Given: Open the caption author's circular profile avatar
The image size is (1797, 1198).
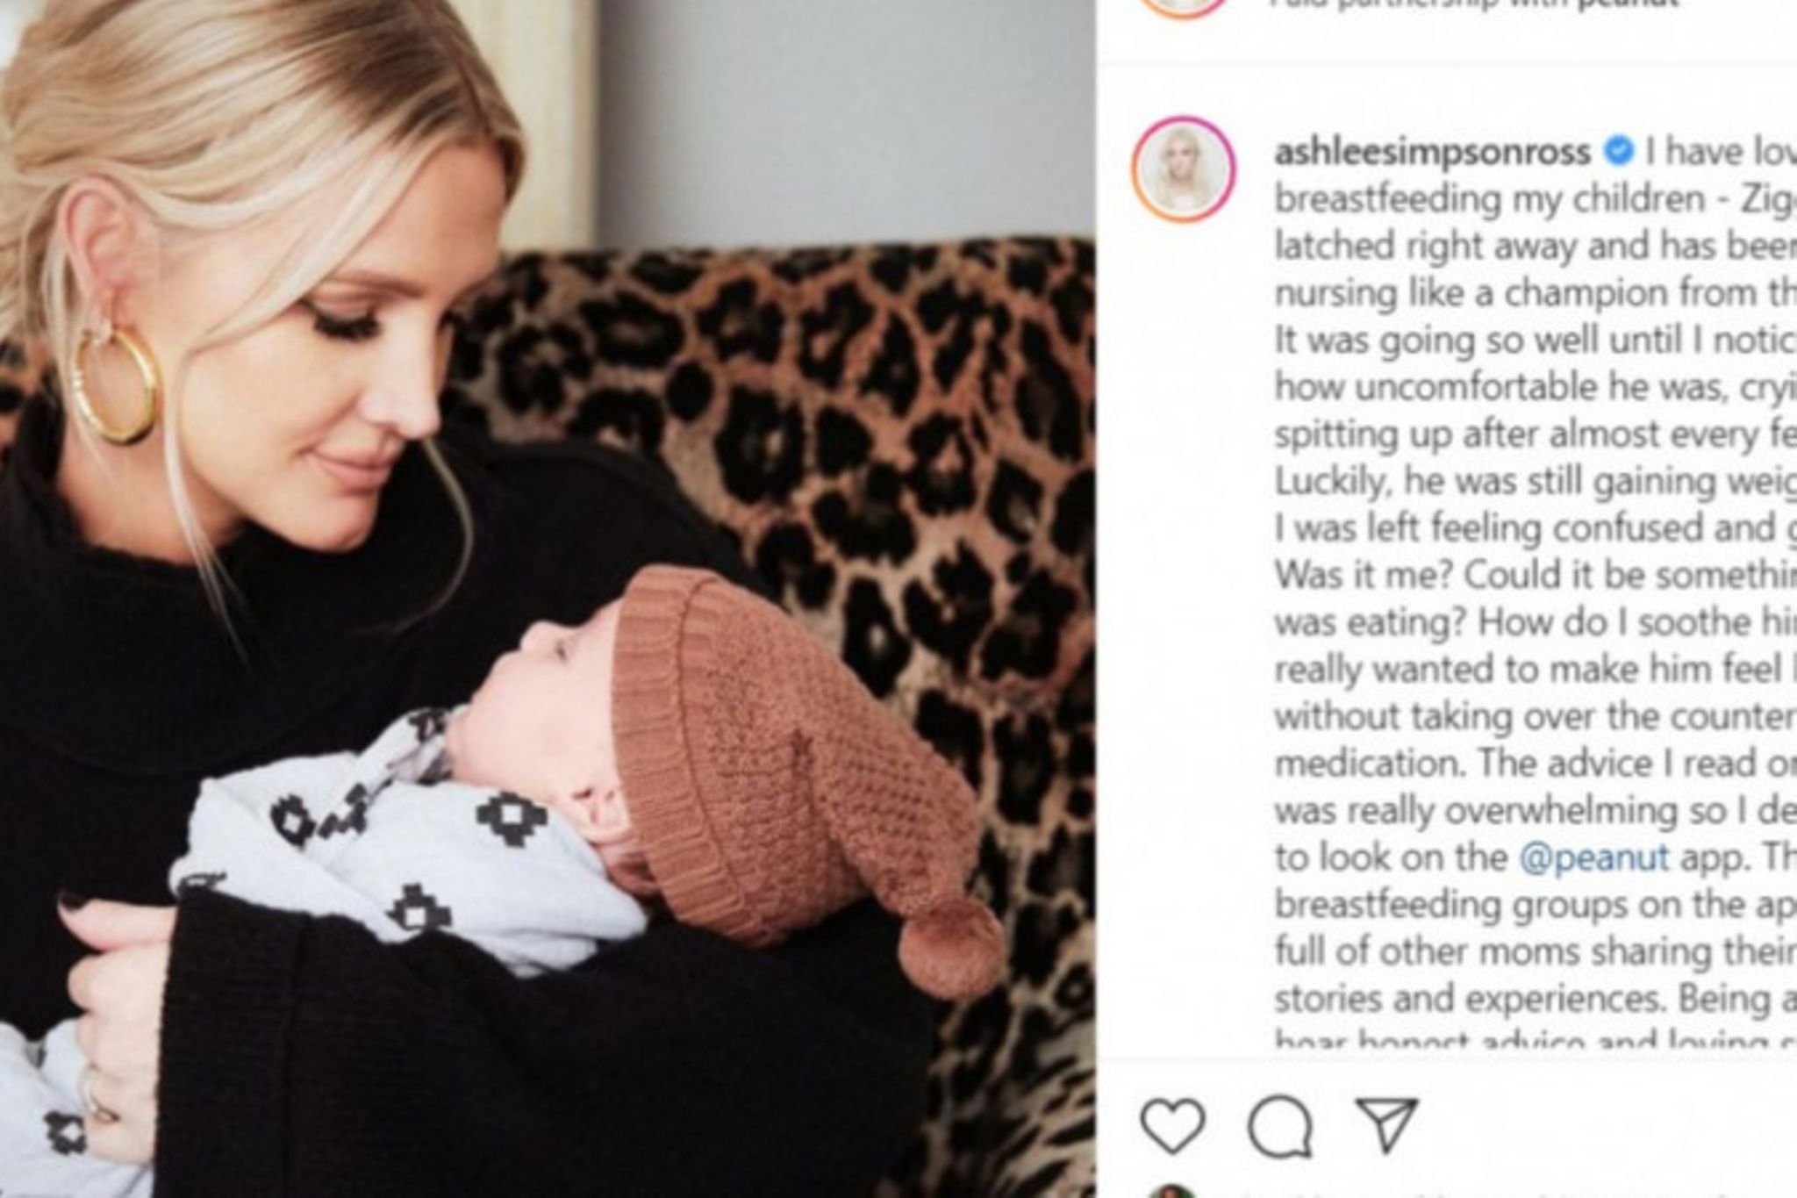Looking at the screenshot, I should (1184, 169).
